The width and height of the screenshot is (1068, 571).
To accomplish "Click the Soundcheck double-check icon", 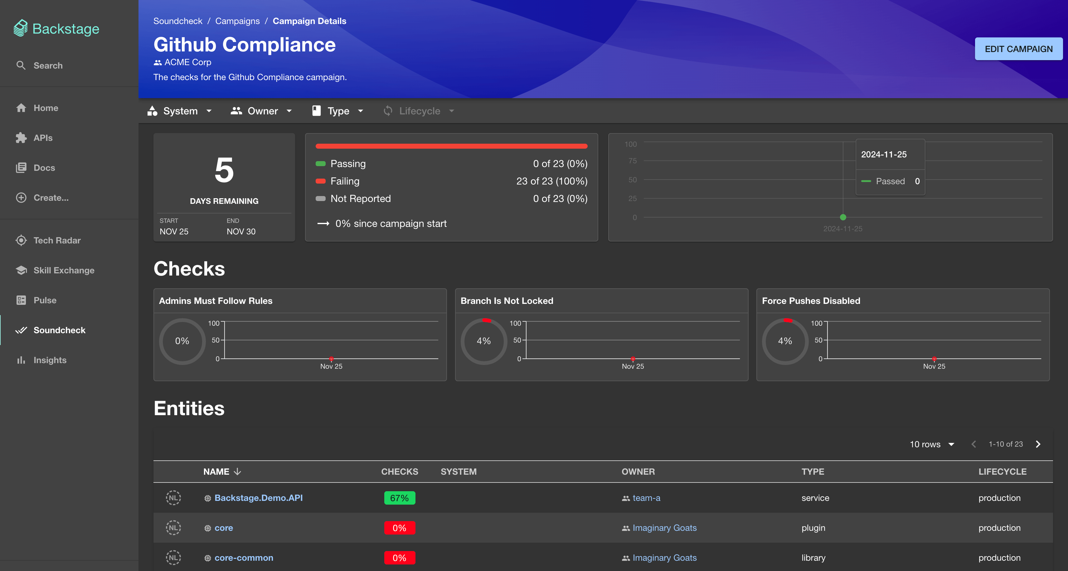I will point(21,330).
